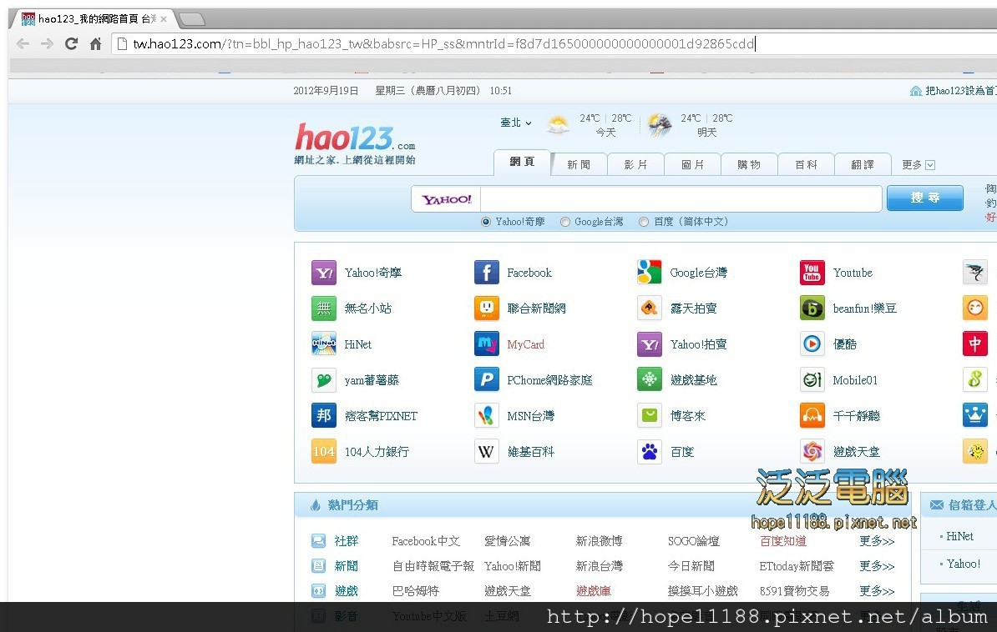
Task: Click the blue 搜尋 button
Action: (925, 198)
